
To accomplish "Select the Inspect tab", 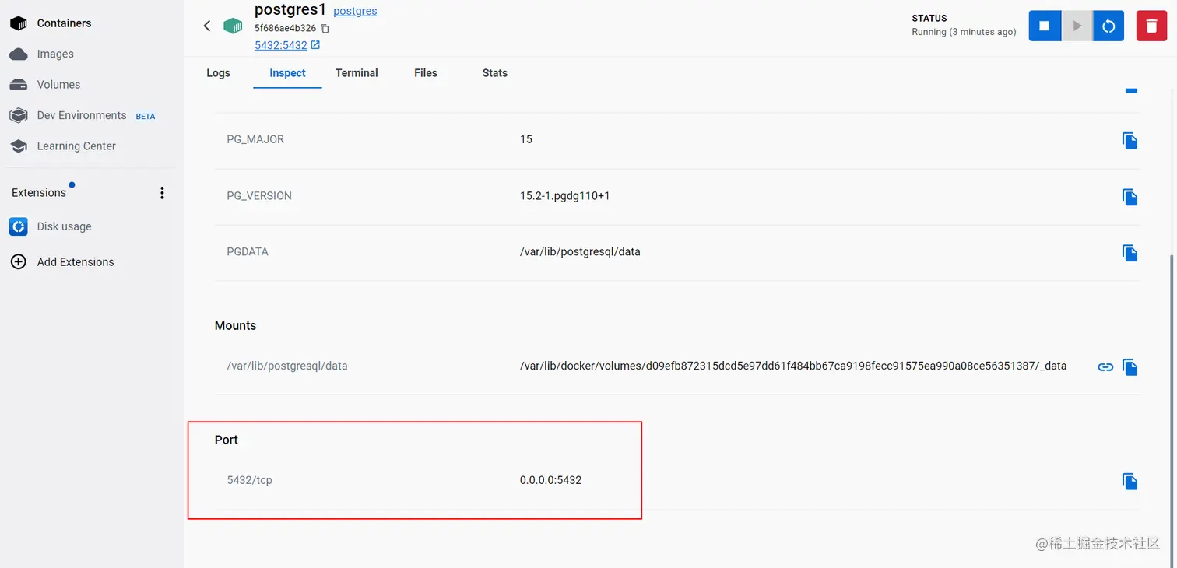I will (x=287, y=73).
